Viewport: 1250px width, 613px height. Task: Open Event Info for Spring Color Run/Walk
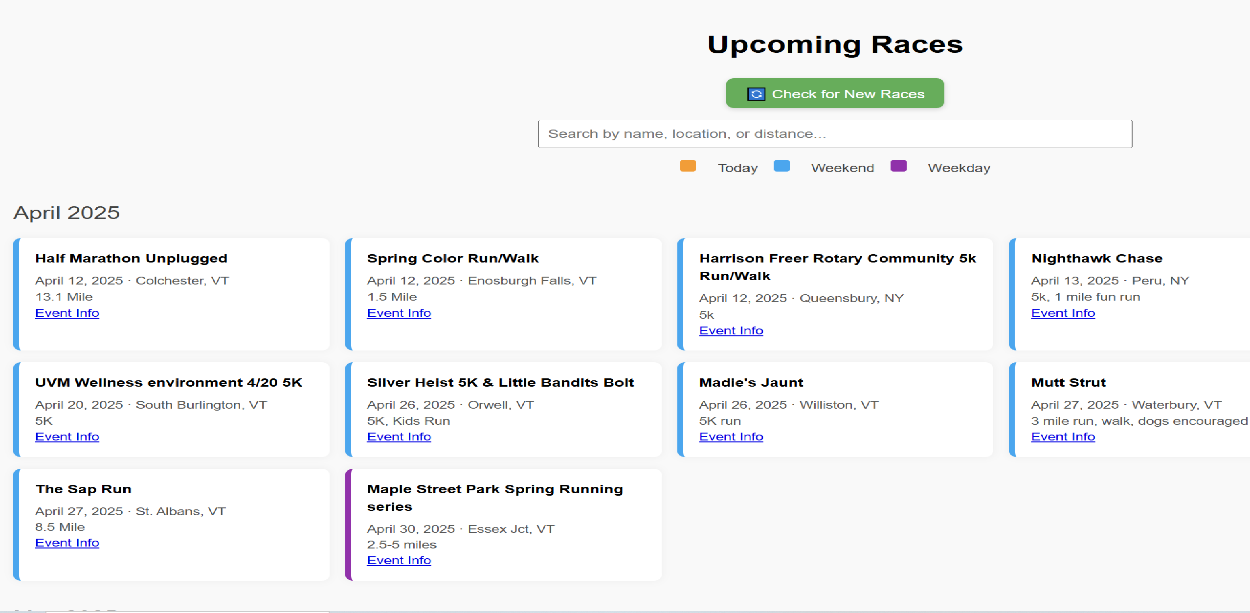(x=399, y=313)
